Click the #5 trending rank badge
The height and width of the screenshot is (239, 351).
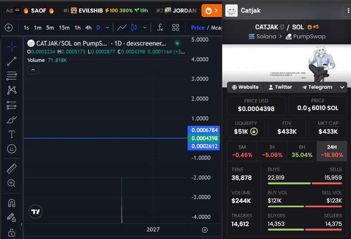coord(313,27)
